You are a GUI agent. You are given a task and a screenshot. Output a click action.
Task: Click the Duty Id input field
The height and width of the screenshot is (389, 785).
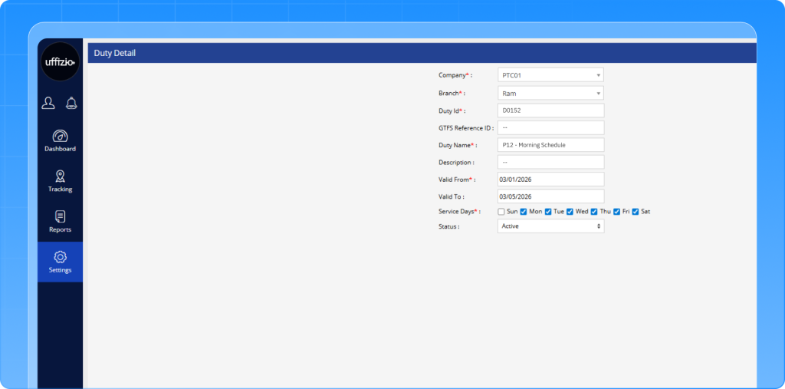(x=550, y=110)
